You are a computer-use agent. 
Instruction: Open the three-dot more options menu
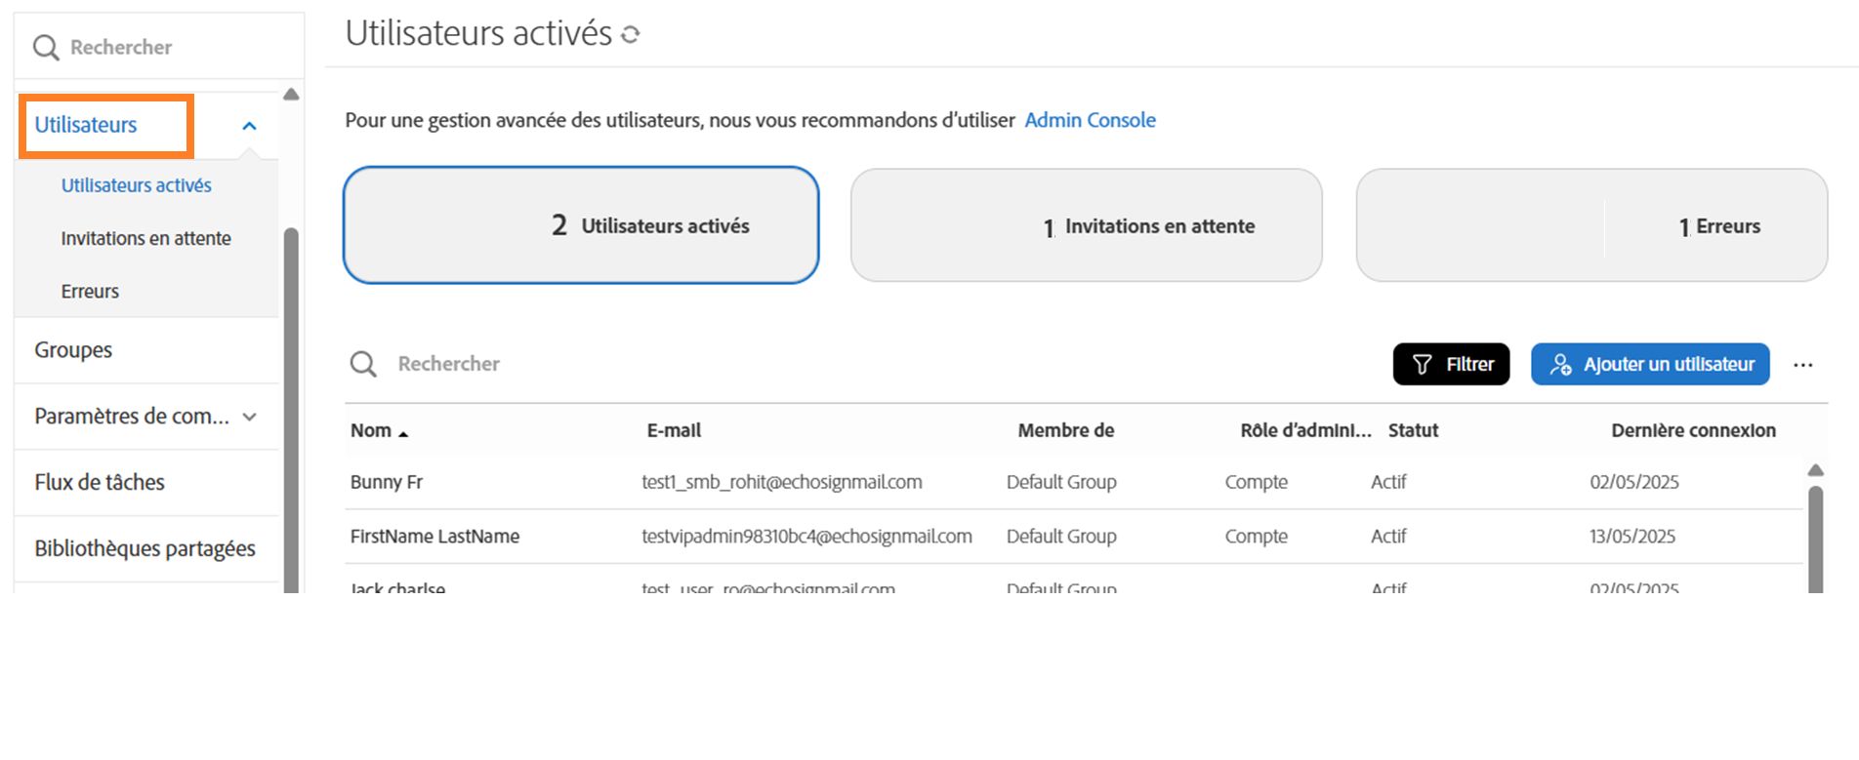[x=1802, y=365]
